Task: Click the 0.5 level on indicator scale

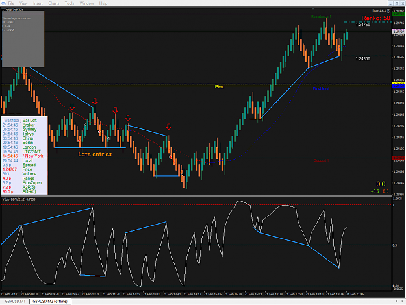Action: tap(394, 245)
